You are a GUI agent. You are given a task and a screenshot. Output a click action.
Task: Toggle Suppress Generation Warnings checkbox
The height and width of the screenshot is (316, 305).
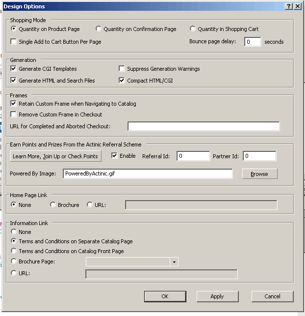pos(122,69)
